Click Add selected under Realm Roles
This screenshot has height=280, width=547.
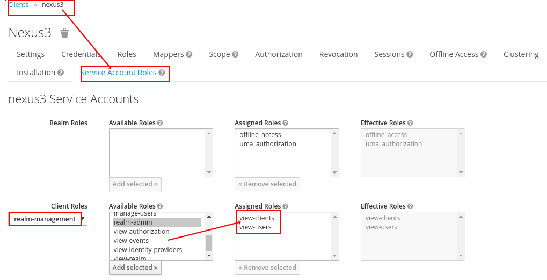135,184
